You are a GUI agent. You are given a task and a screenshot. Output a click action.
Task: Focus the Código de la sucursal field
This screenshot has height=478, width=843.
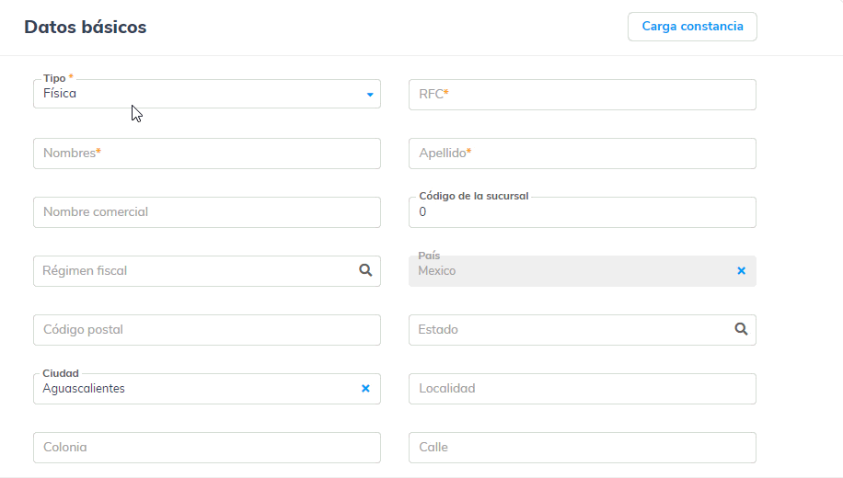click(x=582, y=212)
